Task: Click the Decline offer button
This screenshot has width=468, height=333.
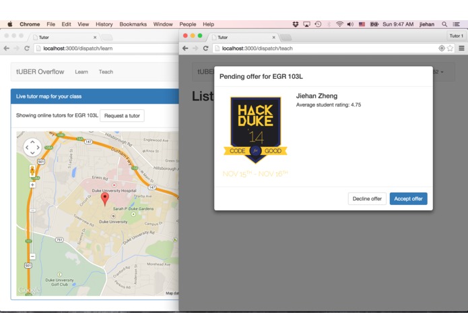Action: click(367, 199)
